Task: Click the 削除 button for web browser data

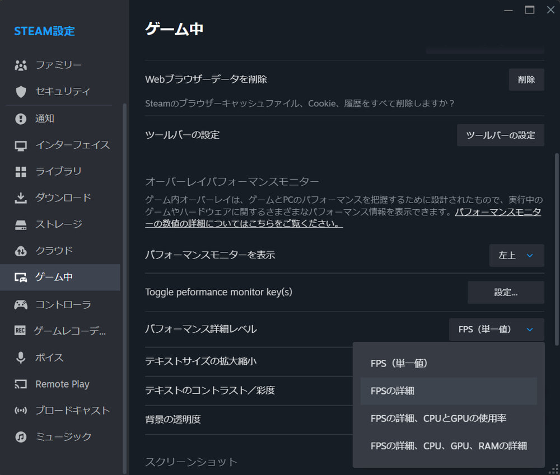Action: [x=526, y=79]
